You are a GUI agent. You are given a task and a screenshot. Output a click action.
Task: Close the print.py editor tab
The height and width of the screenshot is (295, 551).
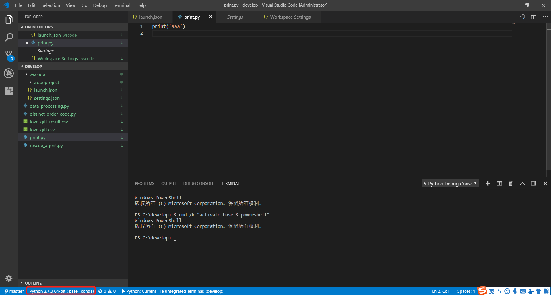click(211, 17)
